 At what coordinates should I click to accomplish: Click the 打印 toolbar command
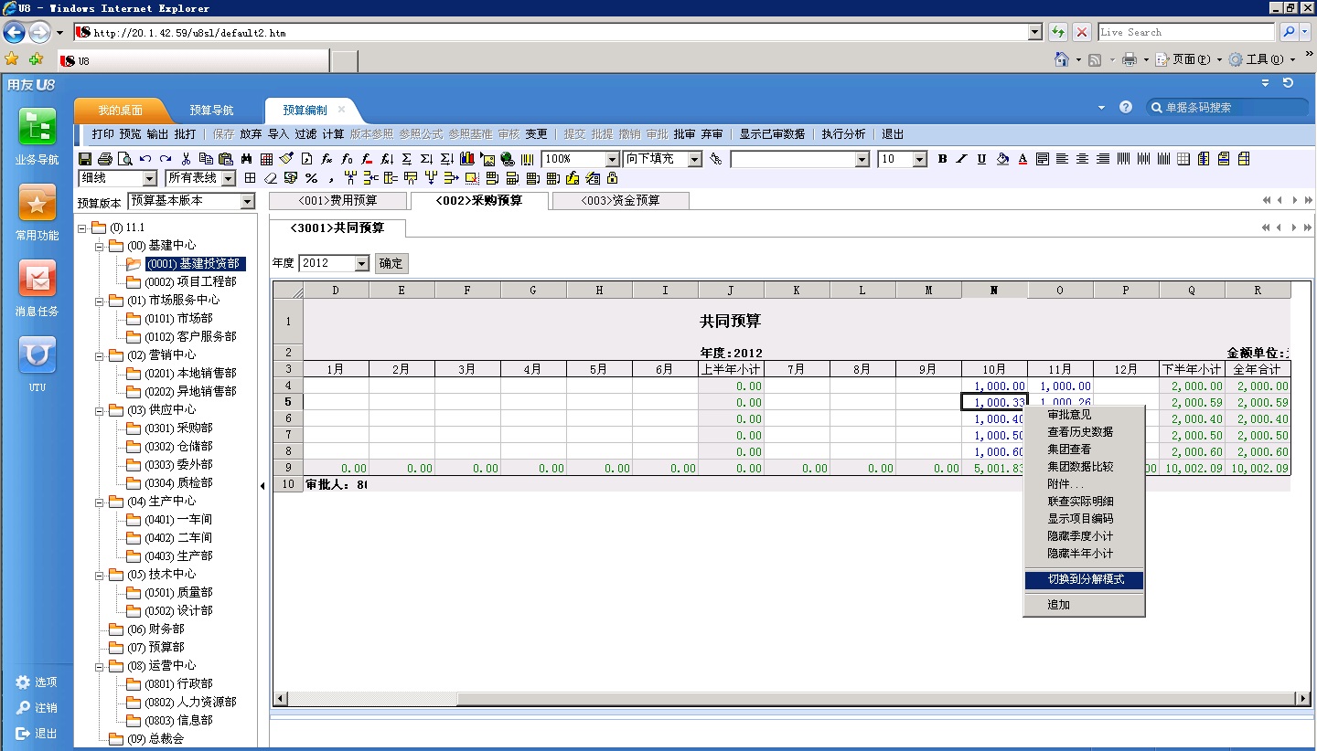pyautogui.click(x=103, y=134)
